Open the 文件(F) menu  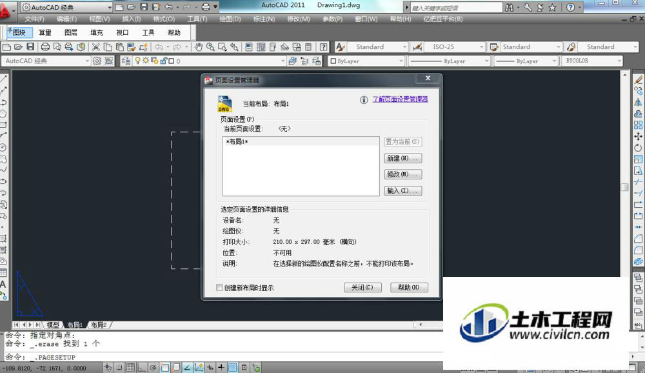pyautogui.click(x=34, y=19)
